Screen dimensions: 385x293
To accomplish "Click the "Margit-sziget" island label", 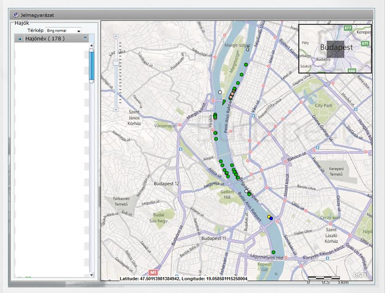I will pos(237,45).
